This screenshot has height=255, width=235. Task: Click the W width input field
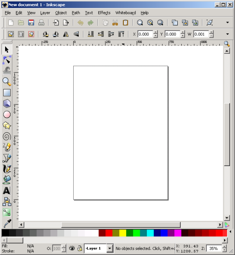[201, 34]
